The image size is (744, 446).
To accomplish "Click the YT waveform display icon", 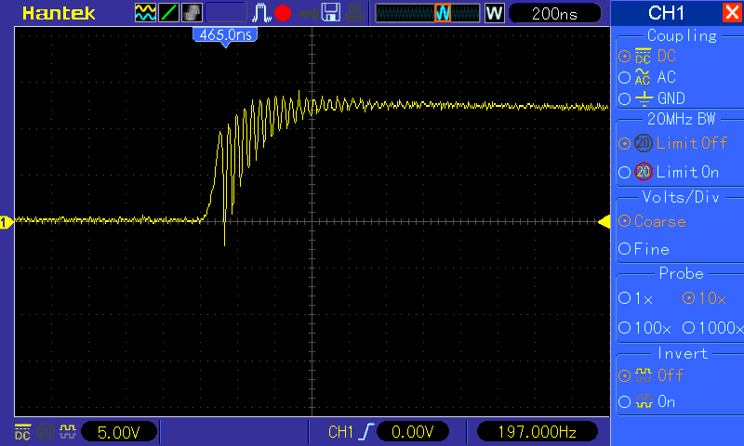I will pos(145,13).
